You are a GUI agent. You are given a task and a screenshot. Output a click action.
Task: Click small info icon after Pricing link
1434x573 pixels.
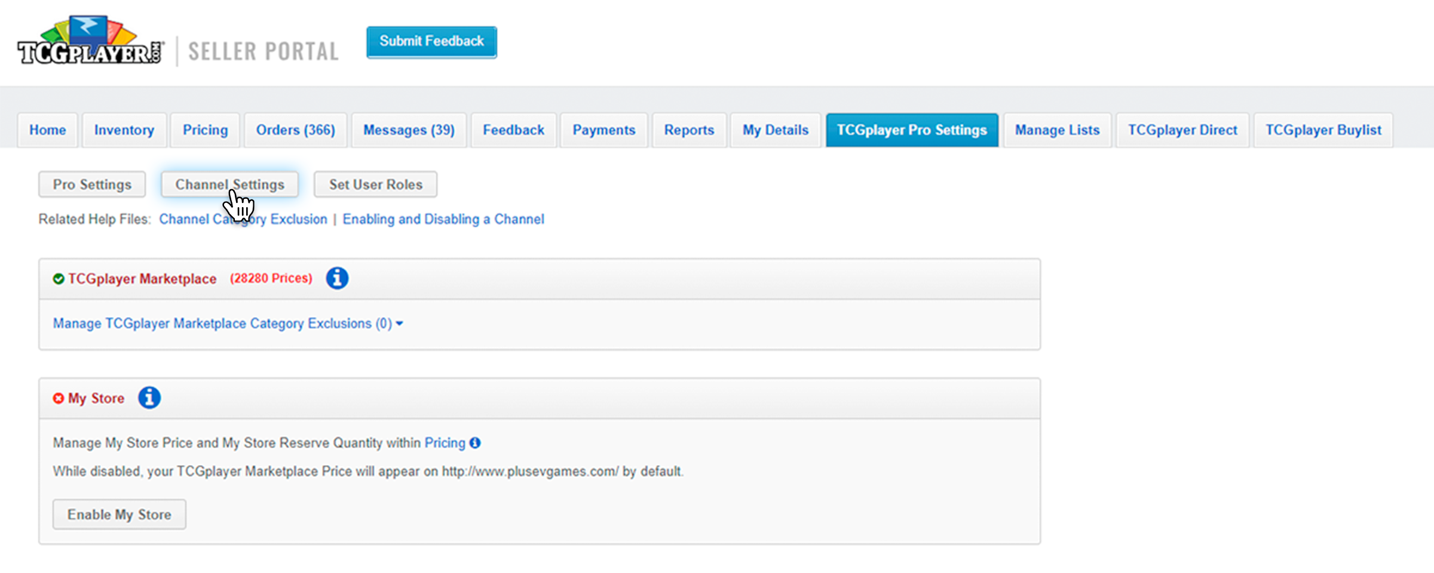[x=475, y=443]
